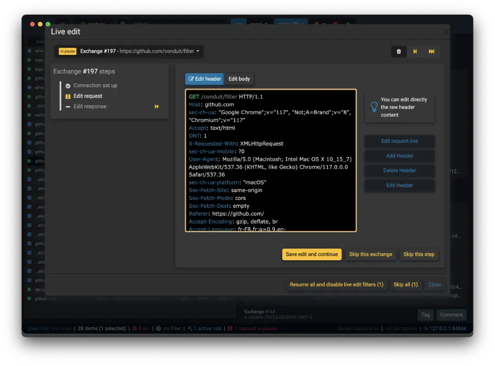Click the 'in pause' yellow badge
The height and width of the screenshot is (366, 495).
pos(68,51)
